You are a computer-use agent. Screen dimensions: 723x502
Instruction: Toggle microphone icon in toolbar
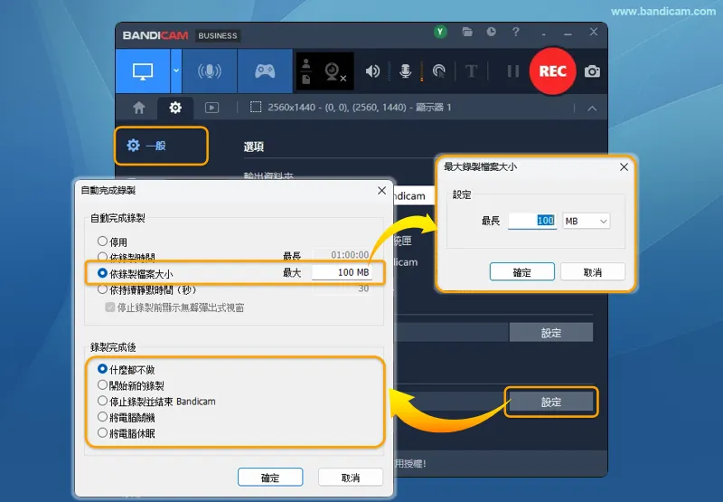405,71
